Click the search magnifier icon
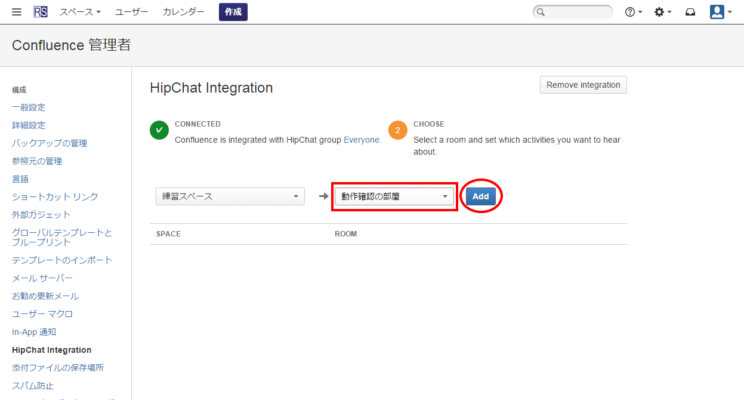Viewport: 744px width, 400px height. coord(541,12)
